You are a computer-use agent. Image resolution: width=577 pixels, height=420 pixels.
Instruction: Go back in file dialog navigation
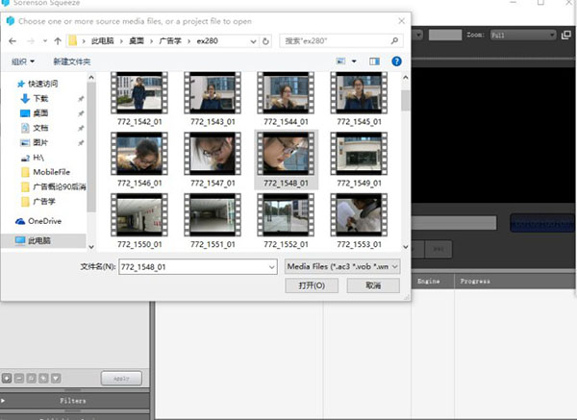coord(13,40)
